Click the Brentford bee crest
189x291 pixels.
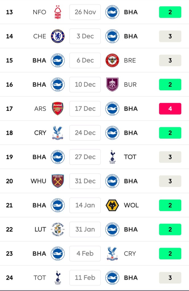(x=112, y=60)
